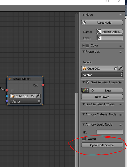Click the New grease pencil button

(106, 90)
